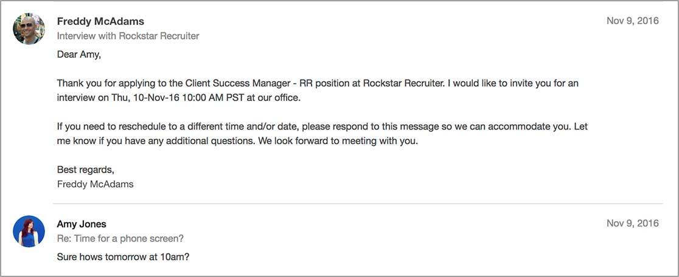Select the 'Interview with Rockstar Recruiter' subject
The width and height of the screenshot is (679, 277).
(x=128, y=36)
